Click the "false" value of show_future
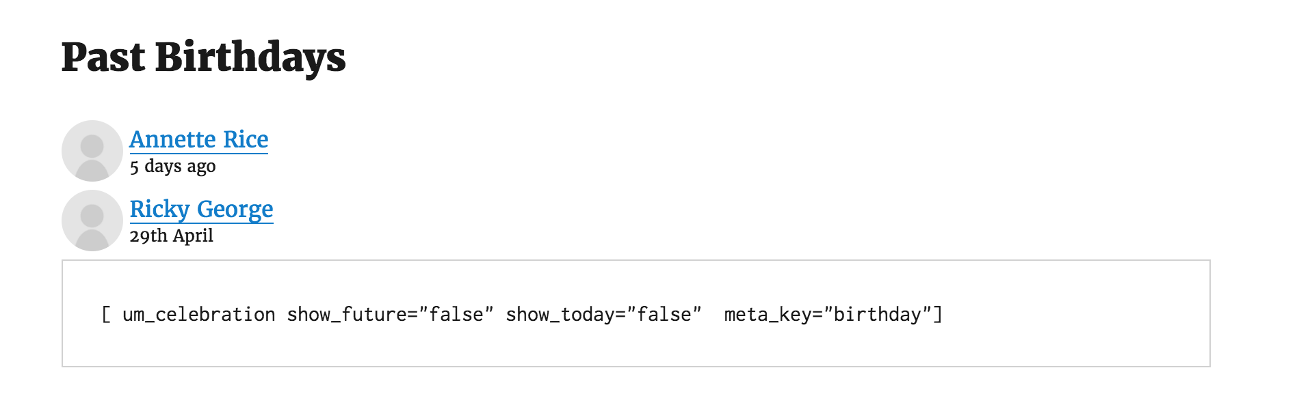The height and width of the screenshot is (396, 1297). click(x=456, y=315)
